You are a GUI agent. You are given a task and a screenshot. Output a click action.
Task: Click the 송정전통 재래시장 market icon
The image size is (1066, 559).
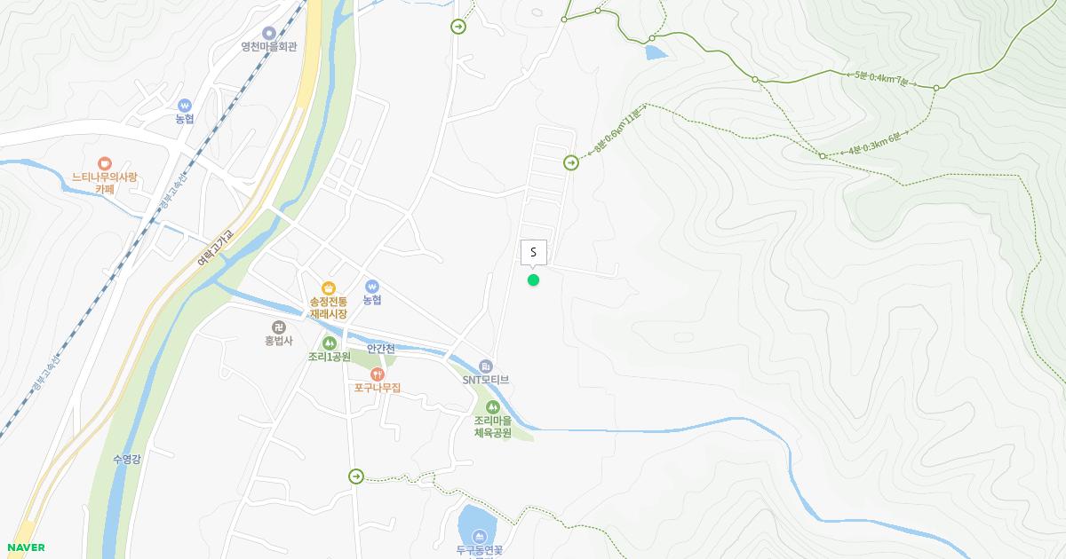click(x=329, y=287)
